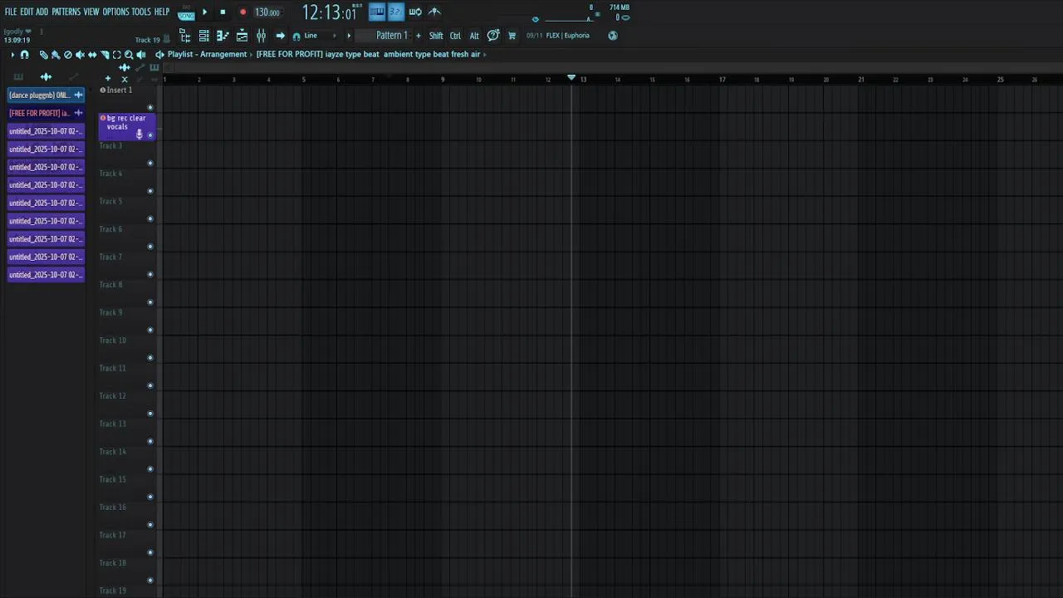1063x598 pixels.
Task: Show automation clips in picker panel
Action: click(x=73, y=76)
